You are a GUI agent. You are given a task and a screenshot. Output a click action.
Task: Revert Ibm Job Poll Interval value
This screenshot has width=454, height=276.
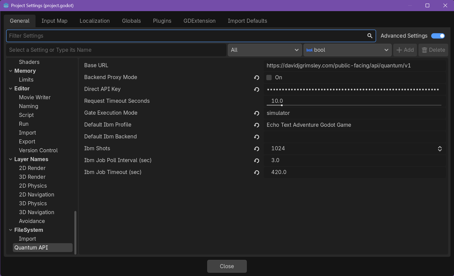coord(257,161)
